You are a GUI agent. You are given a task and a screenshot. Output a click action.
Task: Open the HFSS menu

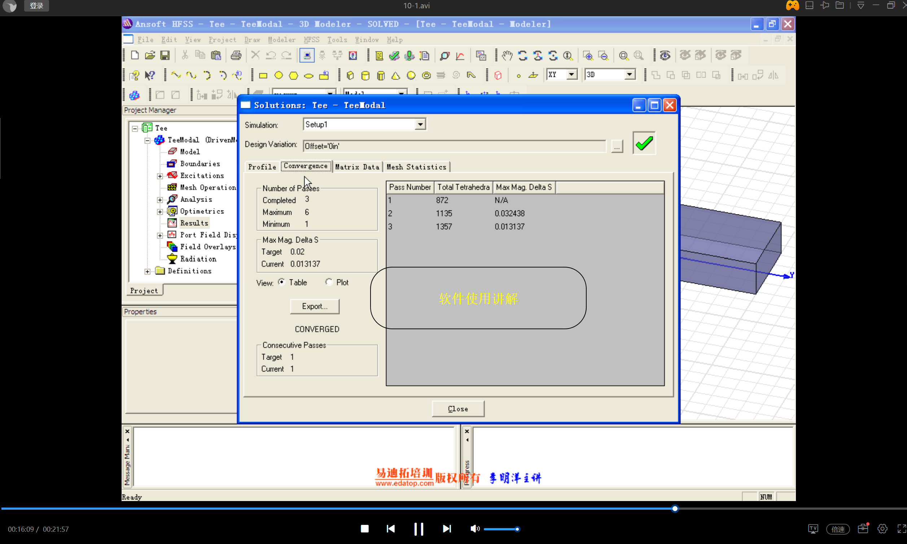click(311, 40)
